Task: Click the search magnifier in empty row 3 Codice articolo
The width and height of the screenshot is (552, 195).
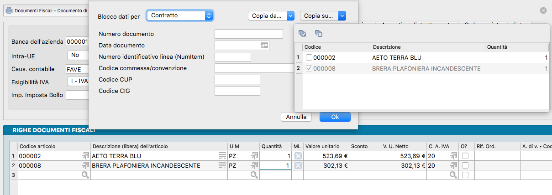Action: coord(85,175)
